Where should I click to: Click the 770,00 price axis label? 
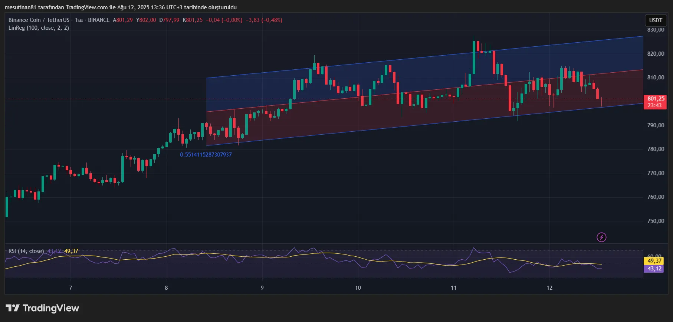point(656,173)
